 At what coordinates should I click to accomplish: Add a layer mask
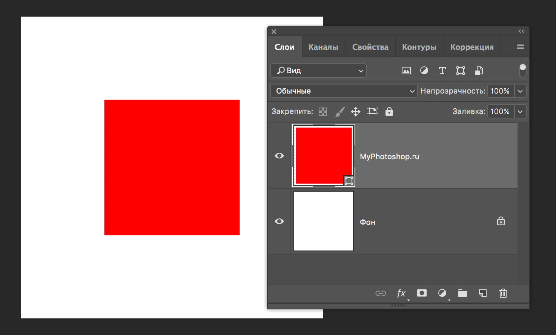422,293
